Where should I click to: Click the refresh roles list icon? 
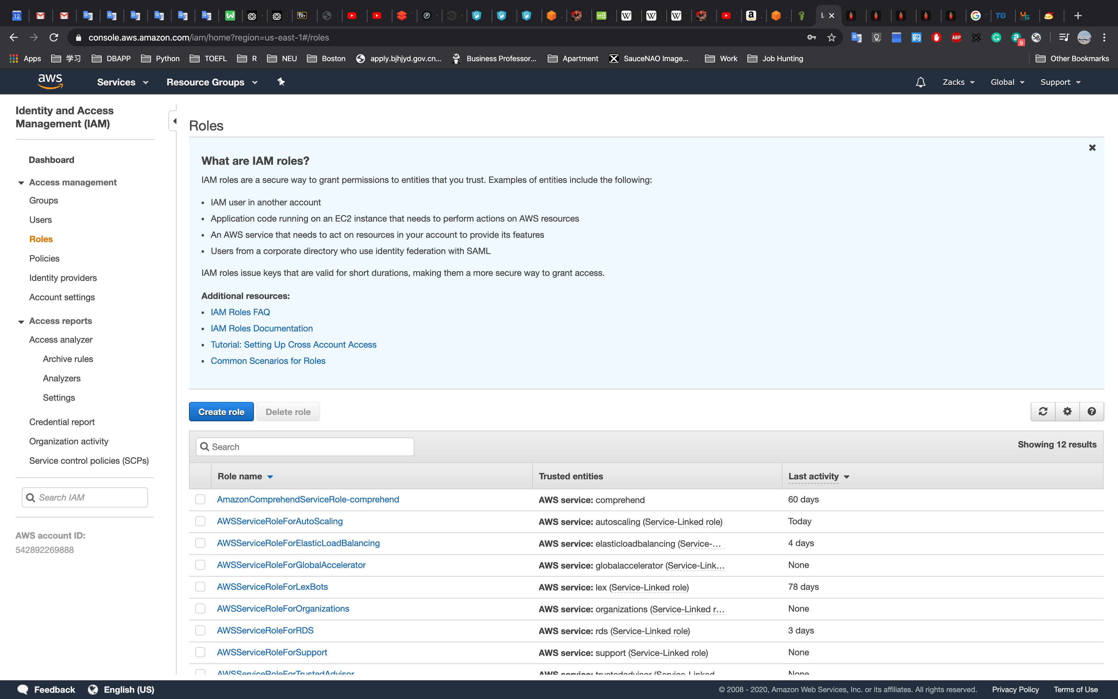tap(1043, 412)
